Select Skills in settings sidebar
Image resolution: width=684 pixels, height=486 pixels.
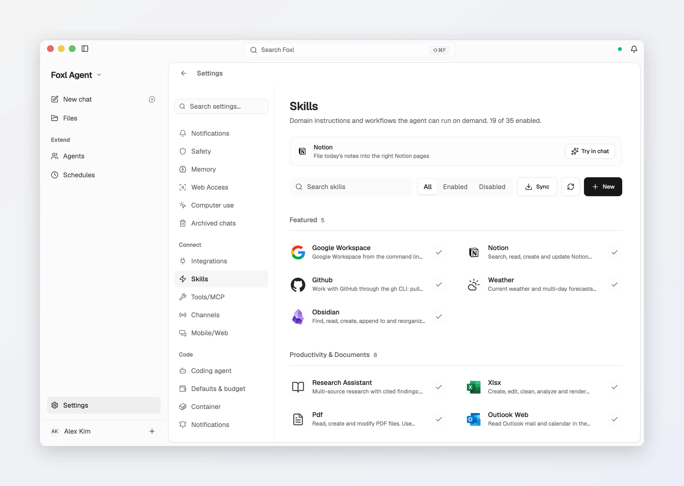pyautogui.click(x=221, y=279)
